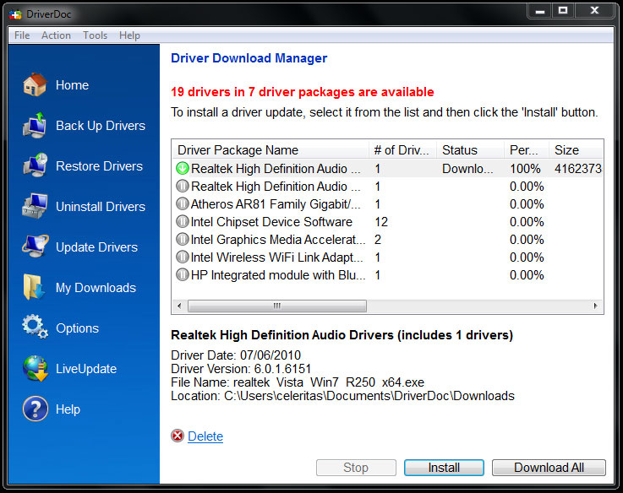Click the driver count 12 cell
This screenshot has width=623, height=493.
tap(381, 221)
